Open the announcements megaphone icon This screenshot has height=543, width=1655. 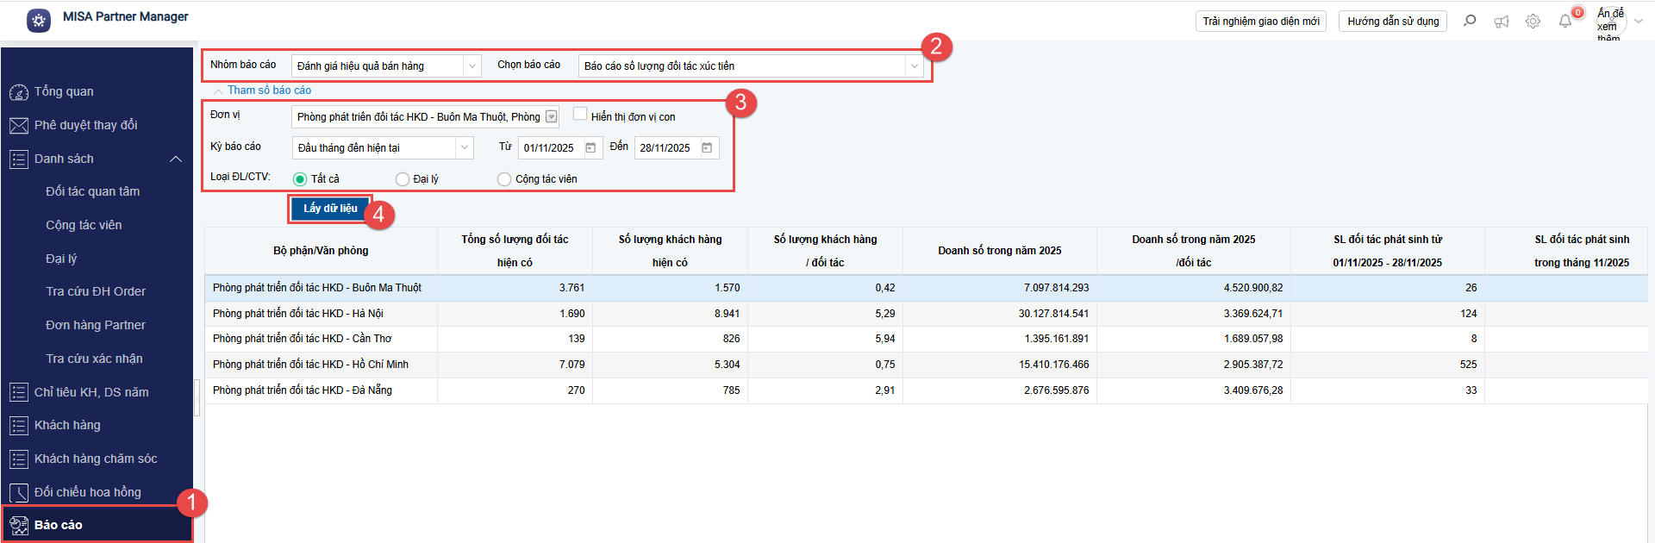click(x=1502, y=22)
